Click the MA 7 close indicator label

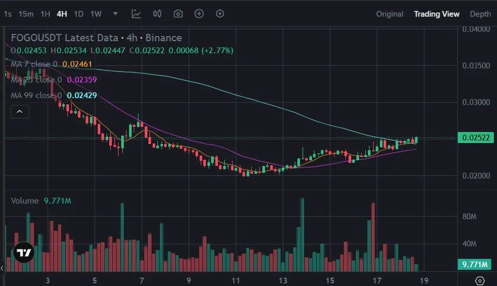tap(34, 64)
